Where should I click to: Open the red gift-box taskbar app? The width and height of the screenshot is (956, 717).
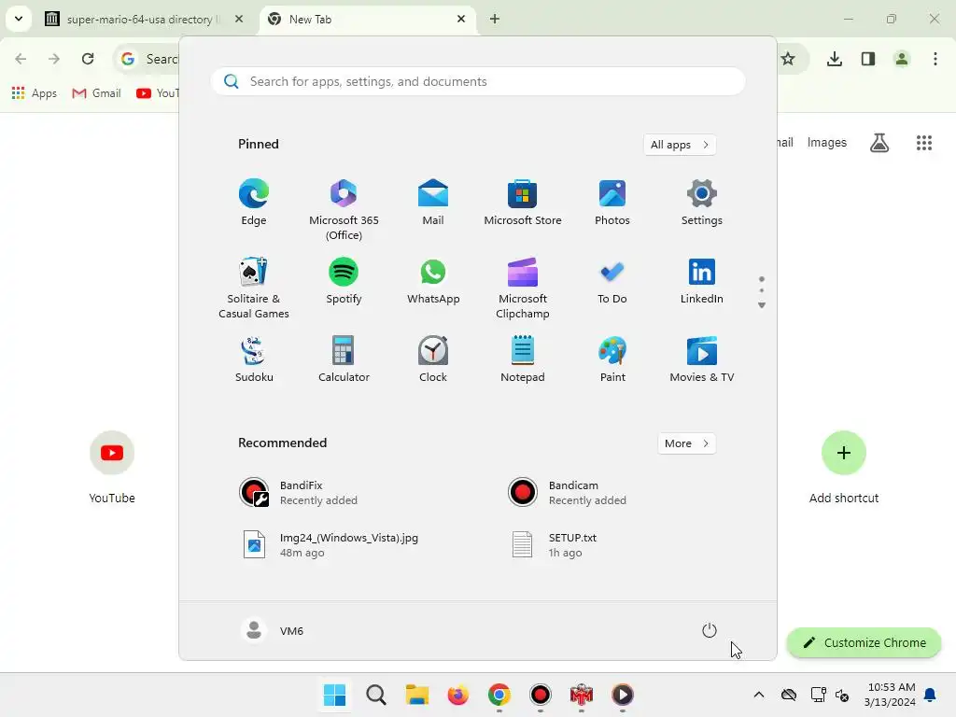(x=581, y=695)
